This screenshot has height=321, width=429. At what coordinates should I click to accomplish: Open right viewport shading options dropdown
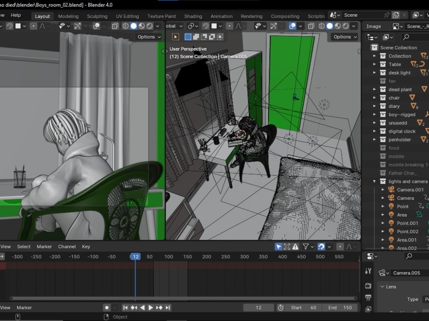tap(354, 26)
